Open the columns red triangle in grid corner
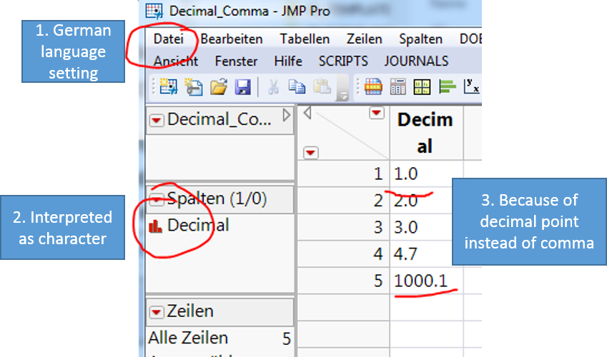Image resolution: width=607 pixels, height=357 pixels. [376, 113]
